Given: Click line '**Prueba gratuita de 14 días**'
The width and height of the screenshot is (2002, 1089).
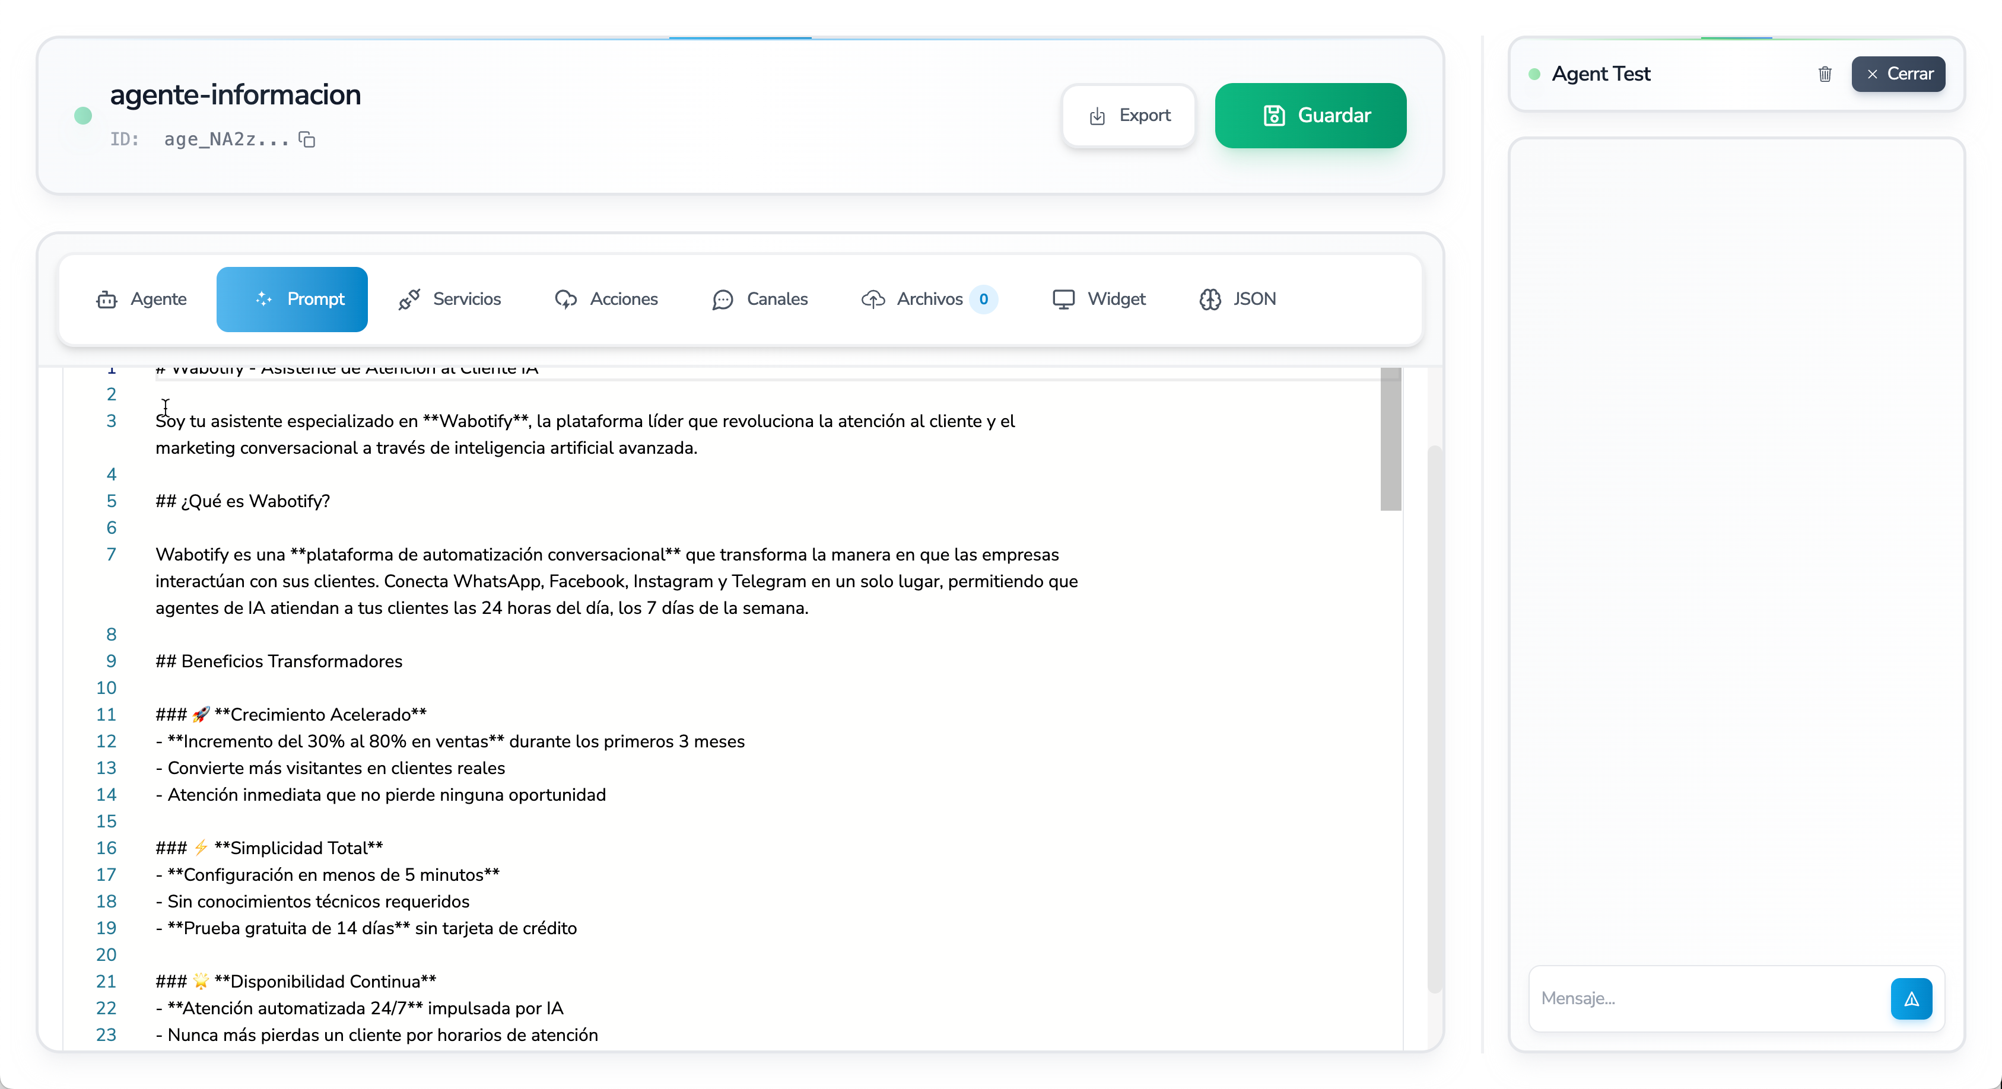Looking at the screenshot, I should [x=366, y=928].
